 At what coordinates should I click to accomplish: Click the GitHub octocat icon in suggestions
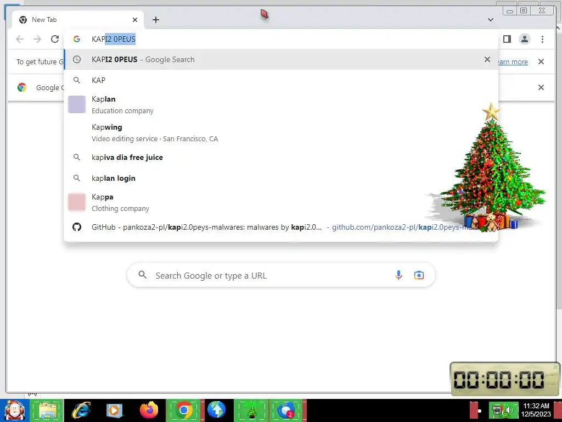(x=77, y=227)
